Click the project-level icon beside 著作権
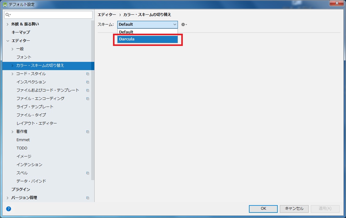346x218 pixels. [x=88, y=132]
